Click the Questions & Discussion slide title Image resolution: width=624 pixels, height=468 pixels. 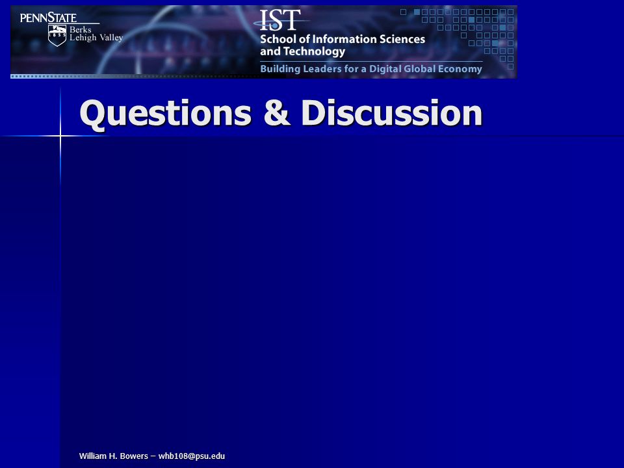[x=281, y=114]
